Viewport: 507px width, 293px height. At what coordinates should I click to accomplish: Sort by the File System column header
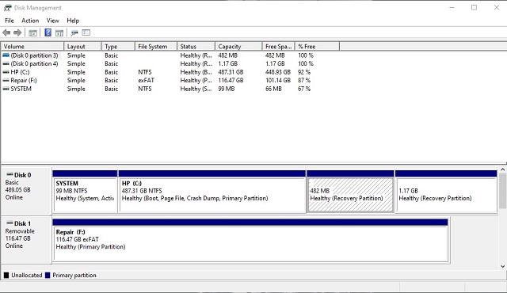click(x=156, y=47)
